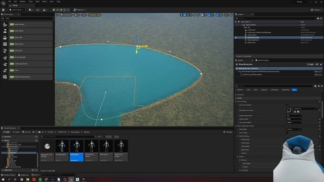
Task: Select the SKM_Manny asset thumbnail
Action: (x=76, y=151)
